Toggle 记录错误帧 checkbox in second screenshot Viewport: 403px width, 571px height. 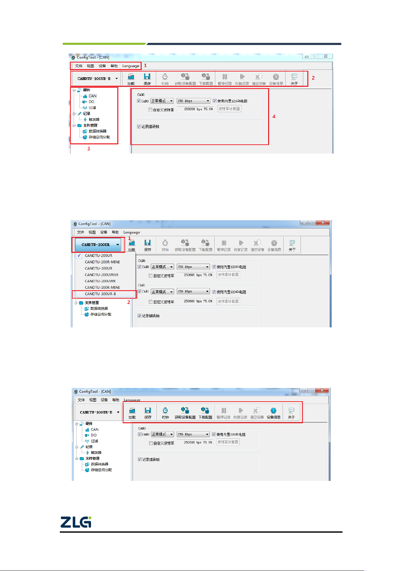click(139, 316)
